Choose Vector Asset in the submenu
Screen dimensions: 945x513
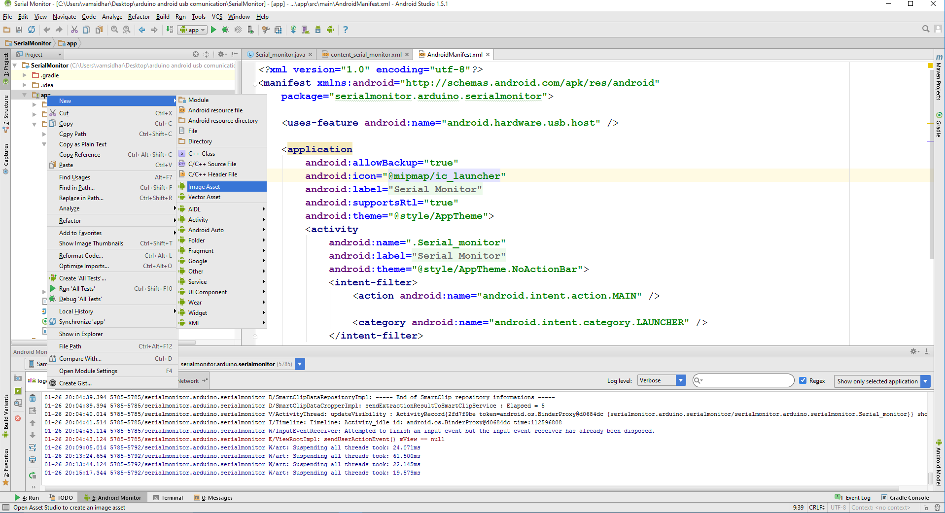pyautogui.click(x=204, y=197)
